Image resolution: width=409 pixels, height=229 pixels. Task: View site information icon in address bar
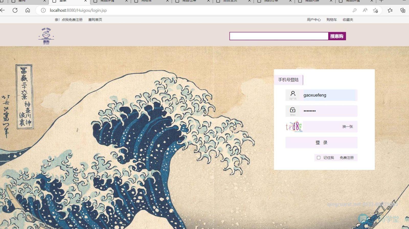43,10
